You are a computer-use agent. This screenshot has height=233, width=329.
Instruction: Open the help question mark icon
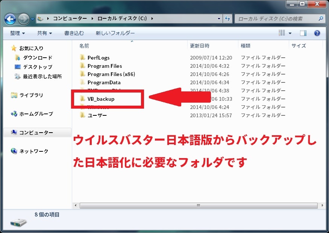pos(317,33)
